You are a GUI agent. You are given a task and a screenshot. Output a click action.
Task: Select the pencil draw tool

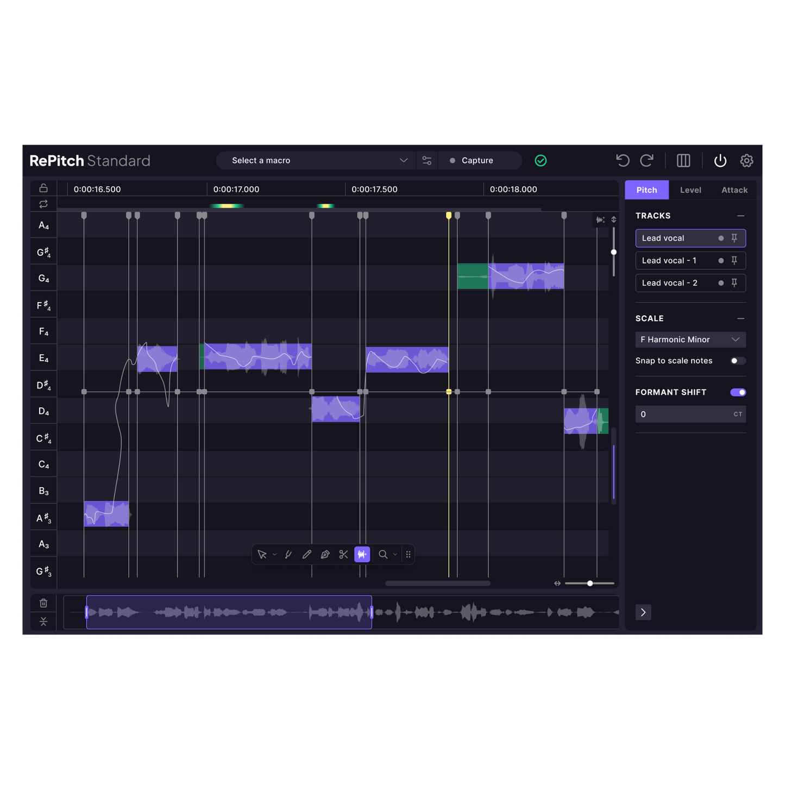click(x=307, y=554)
